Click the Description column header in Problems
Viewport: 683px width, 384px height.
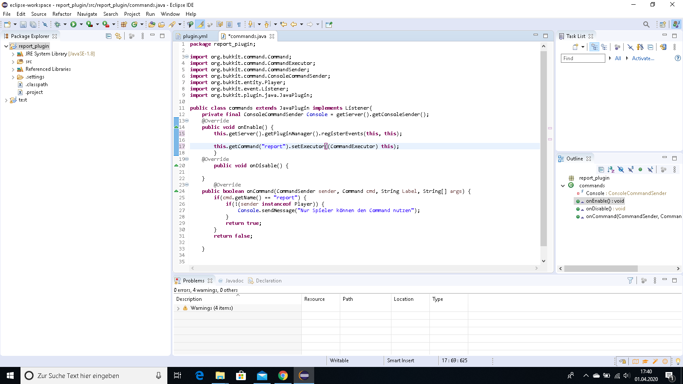pos(237,299)
